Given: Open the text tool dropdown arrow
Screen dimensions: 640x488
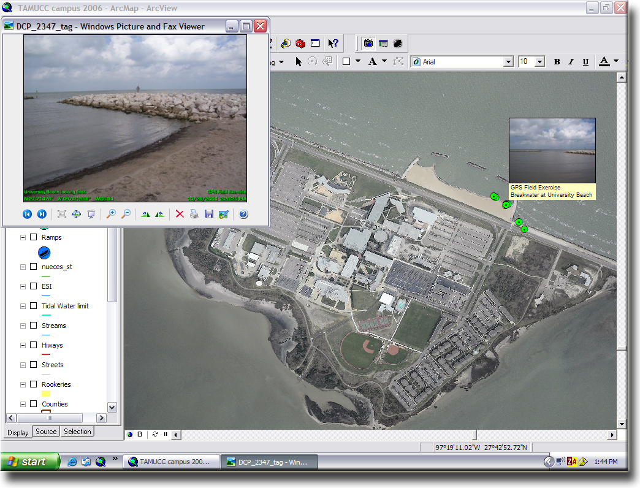Looking at the screenshot, I should 384,61.
